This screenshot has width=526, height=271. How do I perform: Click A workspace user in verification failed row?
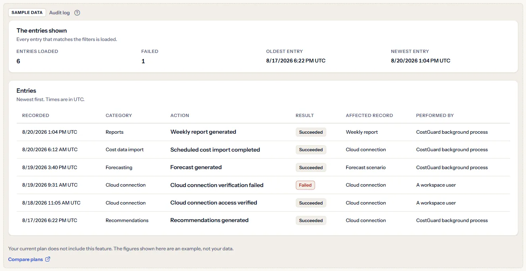pyautogui.click(x=436, y=185)
